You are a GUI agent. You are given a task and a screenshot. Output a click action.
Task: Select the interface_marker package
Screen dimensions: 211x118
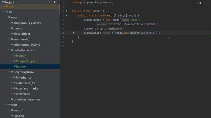(x=28, y=88)
